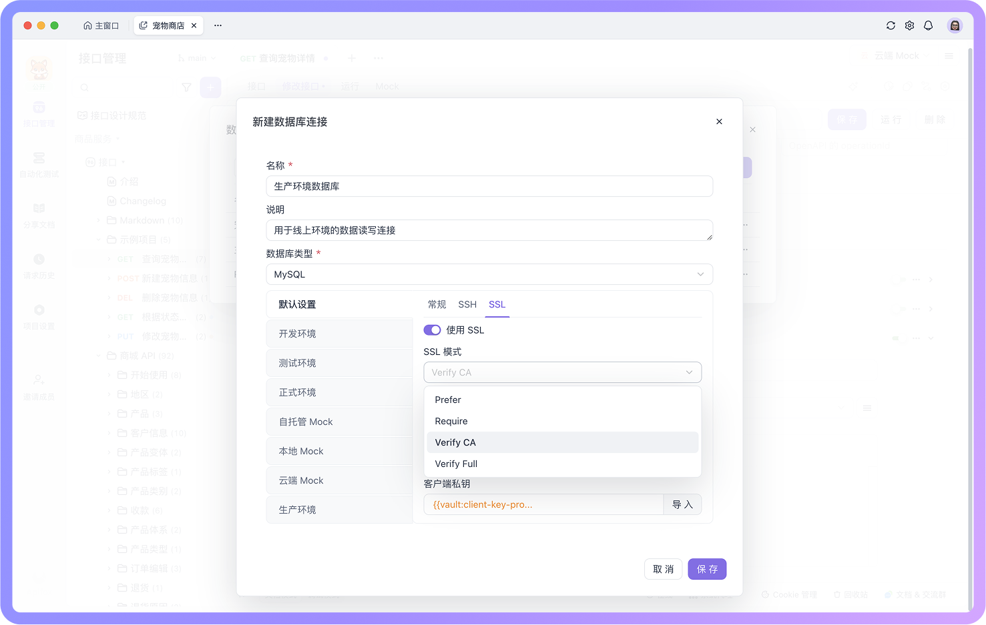This screenshot has width=986, height=625.
Task: Close the 宠物商店 tab
Action: 194,25
